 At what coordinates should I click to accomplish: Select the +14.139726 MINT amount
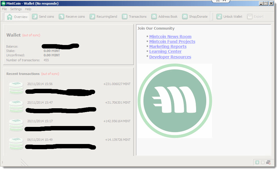pyautogui.click(x=118, y=140)
